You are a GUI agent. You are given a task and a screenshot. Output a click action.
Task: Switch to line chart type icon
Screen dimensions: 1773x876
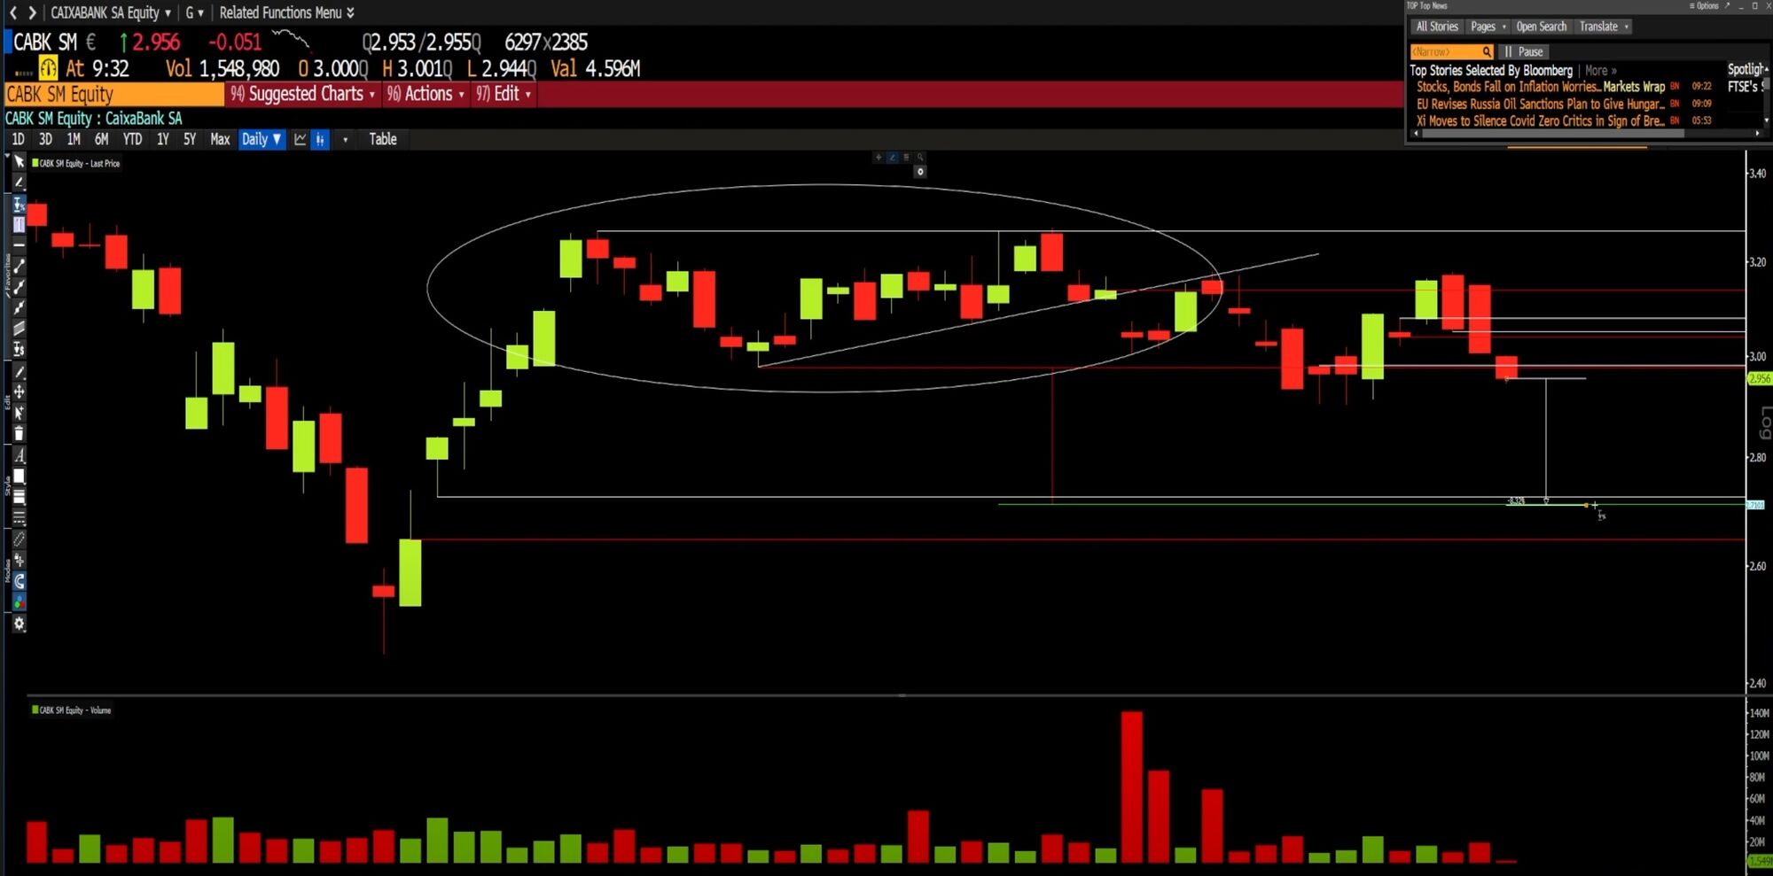[300, 139]
